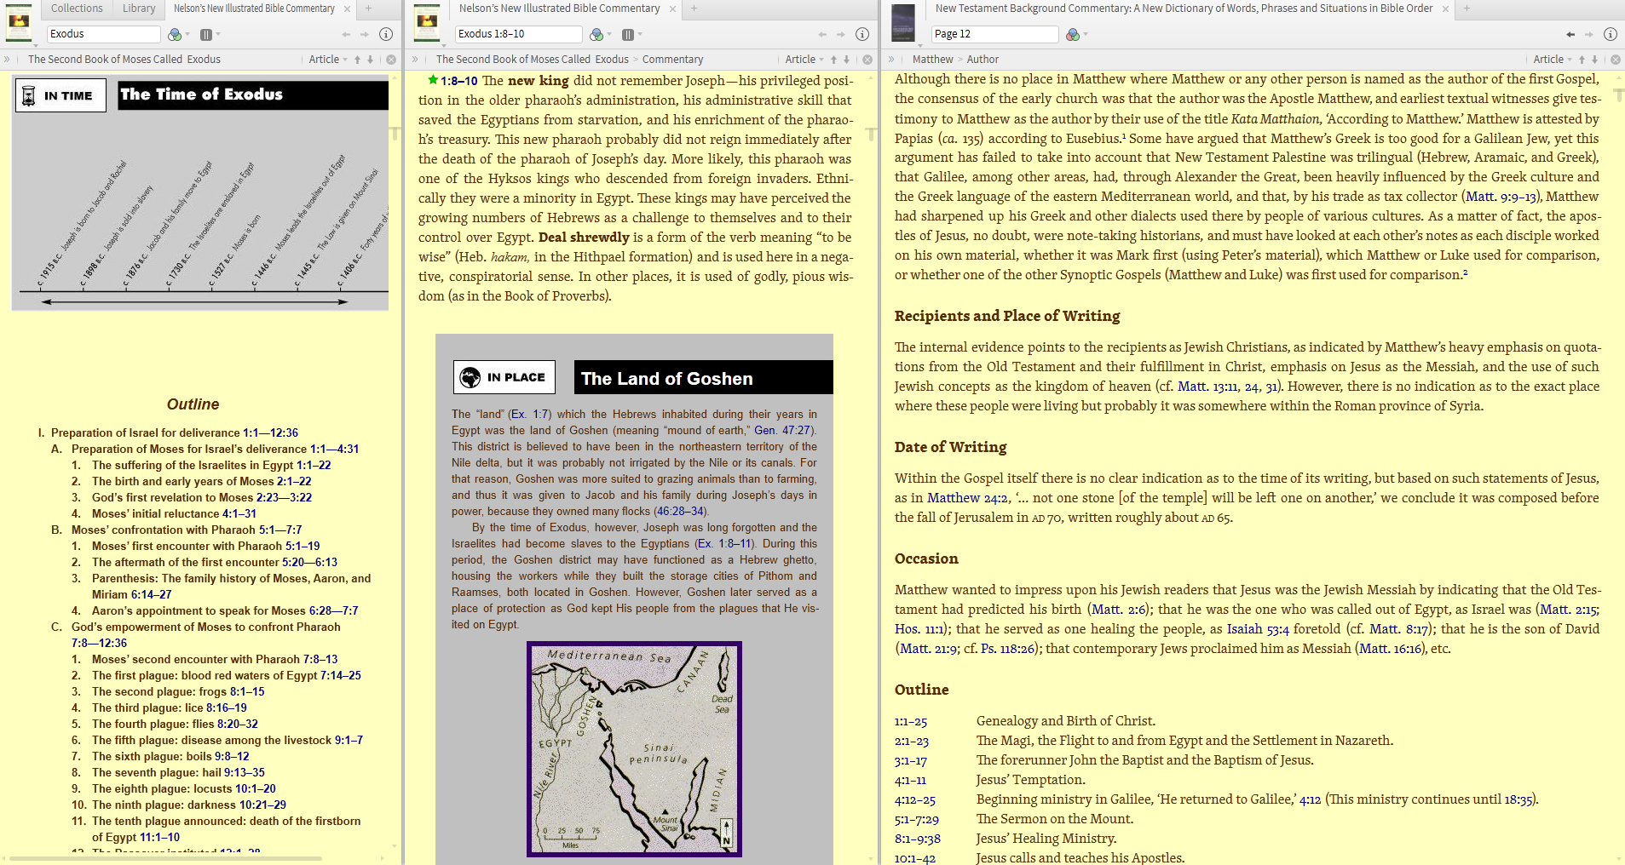Follow the Matthew 24:2 link
Screen dimensions: 1625x865
coord(967,498)
